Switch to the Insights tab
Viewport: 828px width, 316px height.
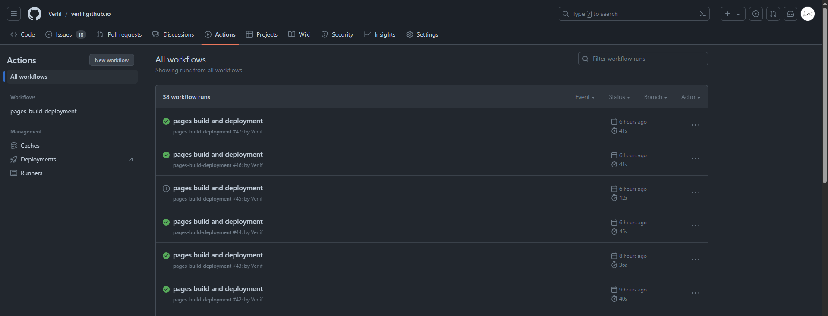[379, 34]
